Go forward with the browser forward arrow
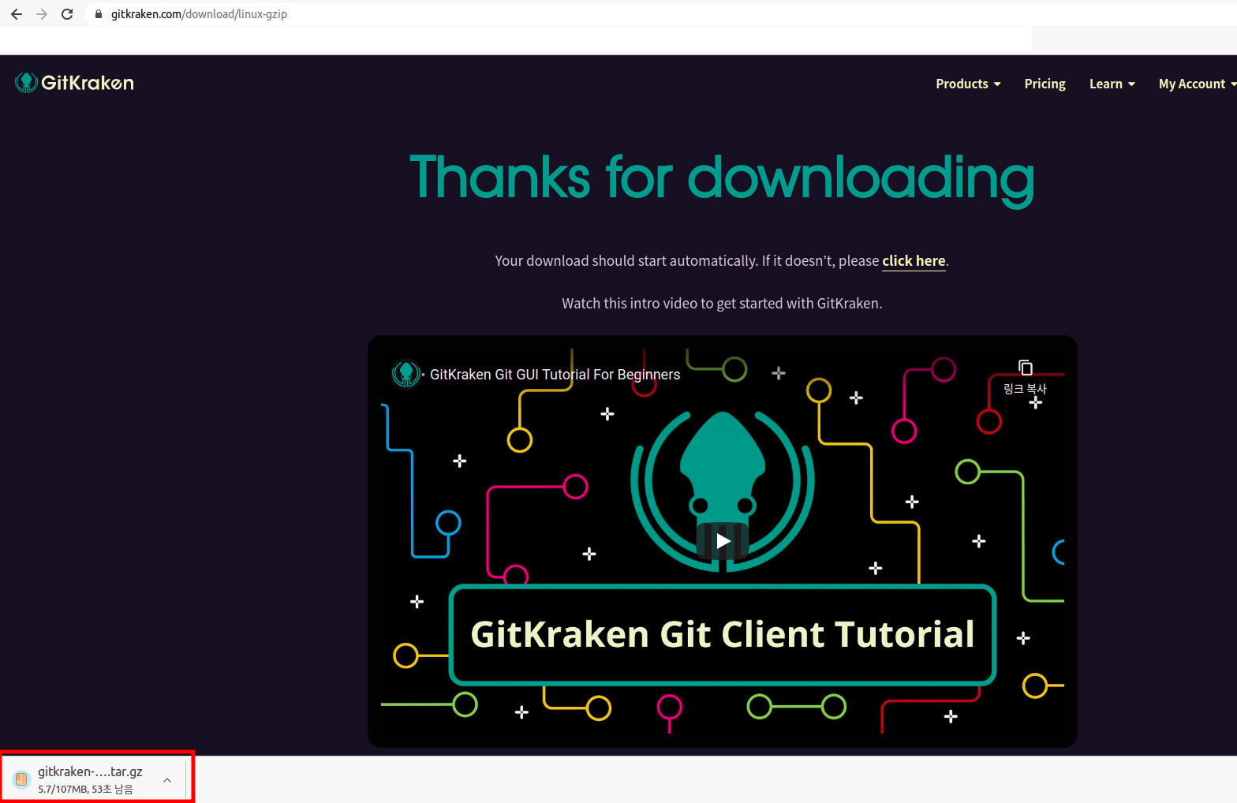The height and width of the screenshot is (803, 1237). [x=42, y=14]
